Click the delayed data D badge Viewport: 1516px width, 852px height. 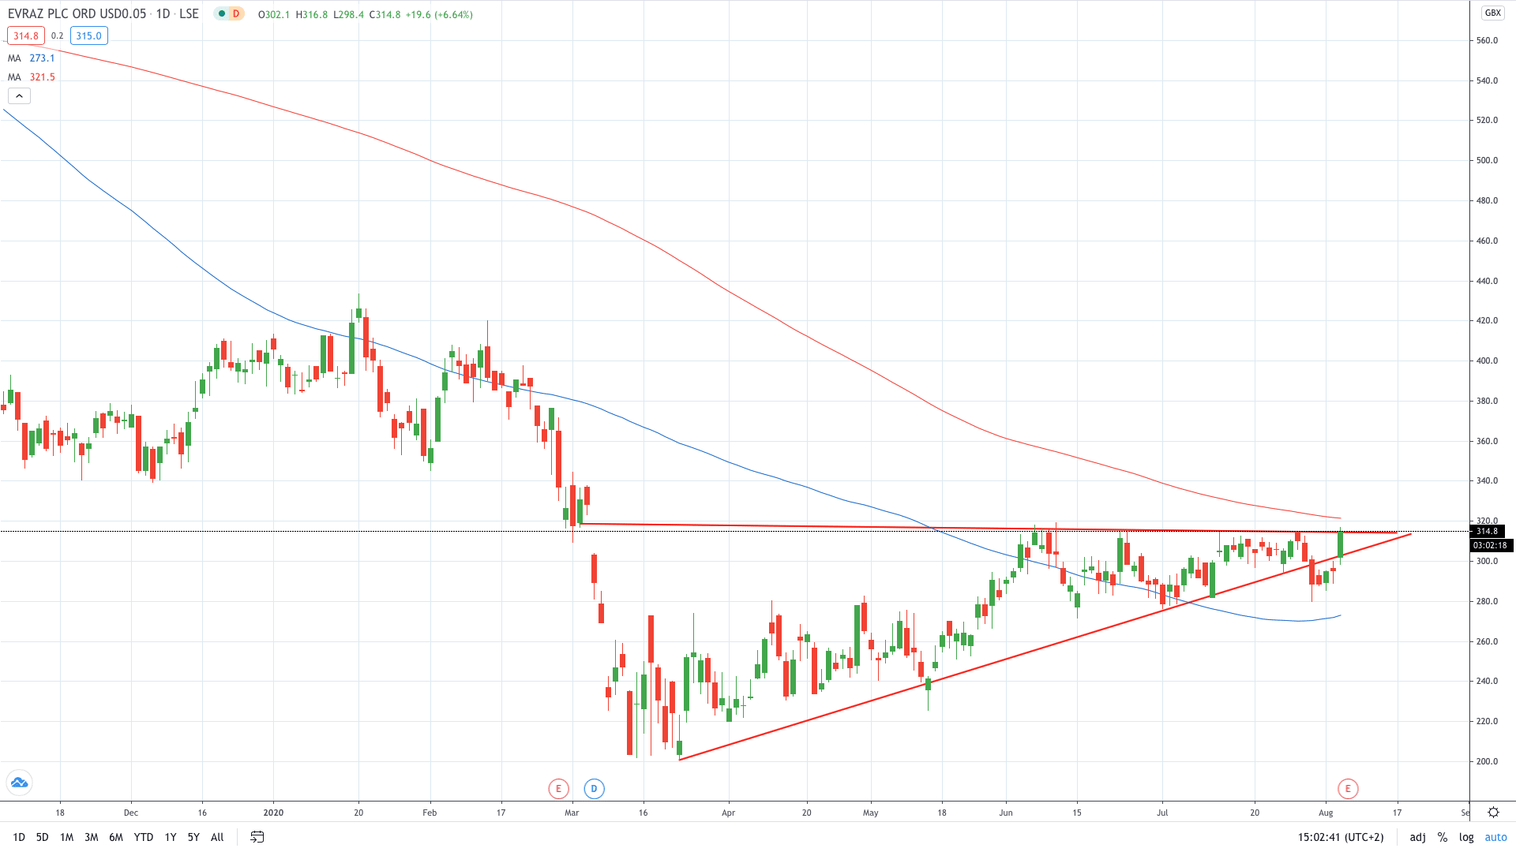pyautogui.click(x=235, y=14)
